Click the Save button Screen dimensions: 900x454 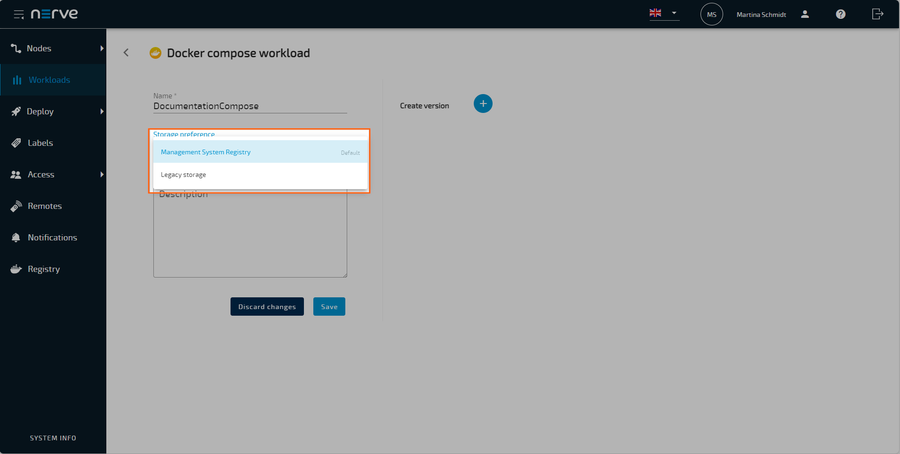coord(329,307)
